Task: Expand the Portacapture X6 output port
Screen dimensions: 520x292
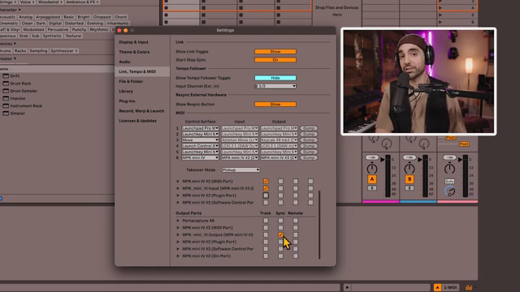Action: (178, 221)
